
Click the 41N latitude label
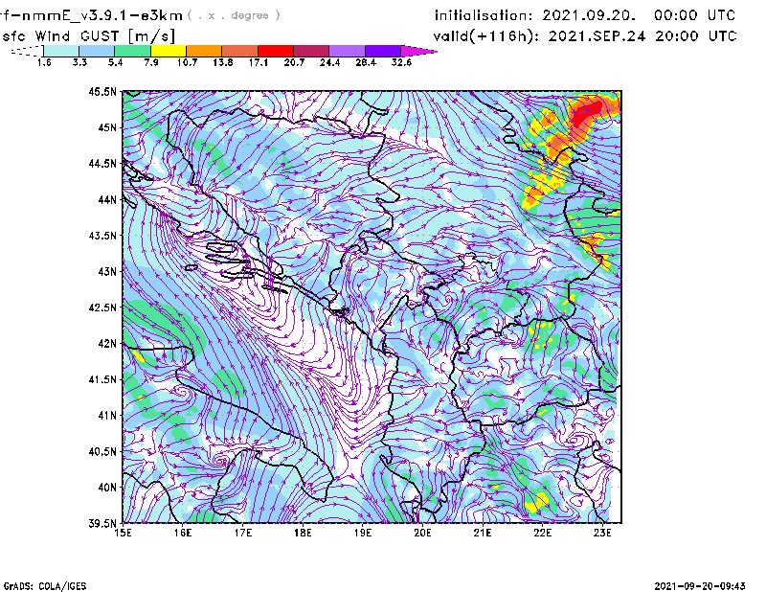(107, 416)
